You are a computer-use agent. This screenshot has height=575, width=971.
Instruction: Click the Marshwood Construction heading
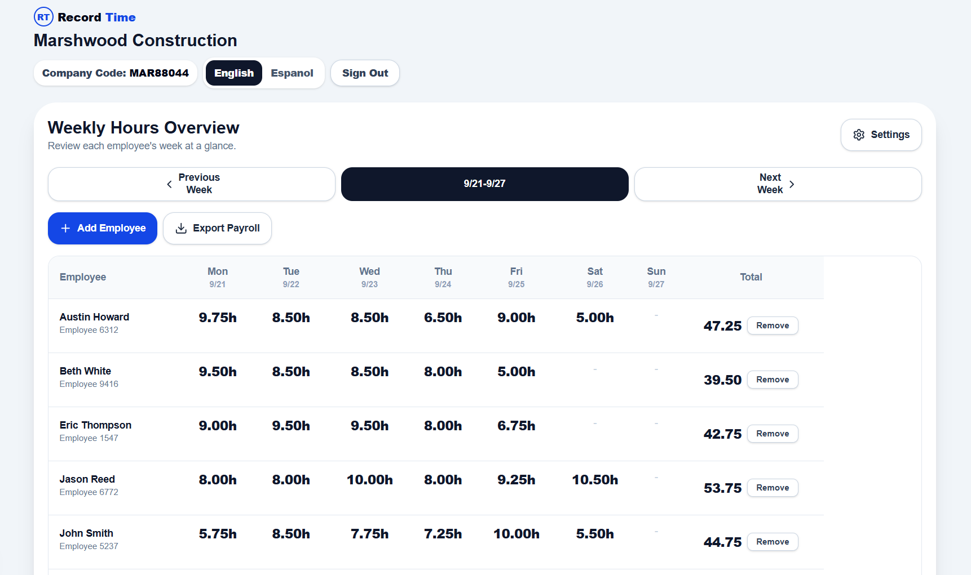pyautogui.click(x=135, y=41)
